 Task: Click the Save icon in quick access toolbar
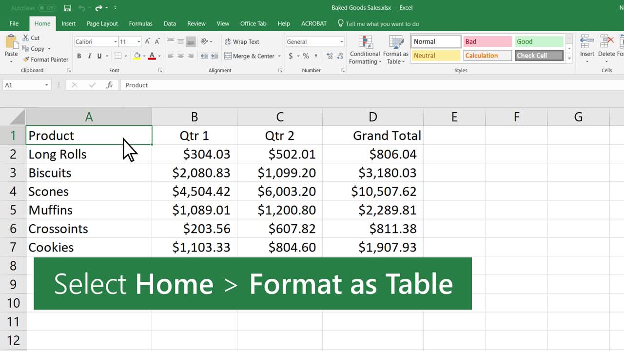point(67,8)
